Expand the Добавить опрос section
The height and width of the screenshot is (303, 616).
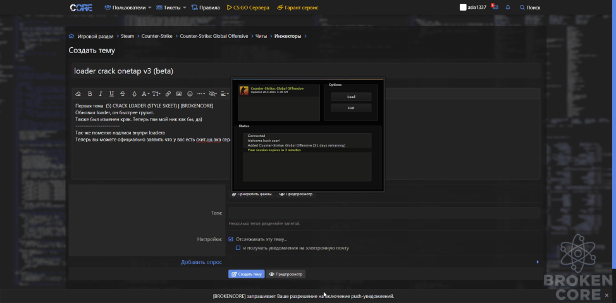[x=201, y=262]
